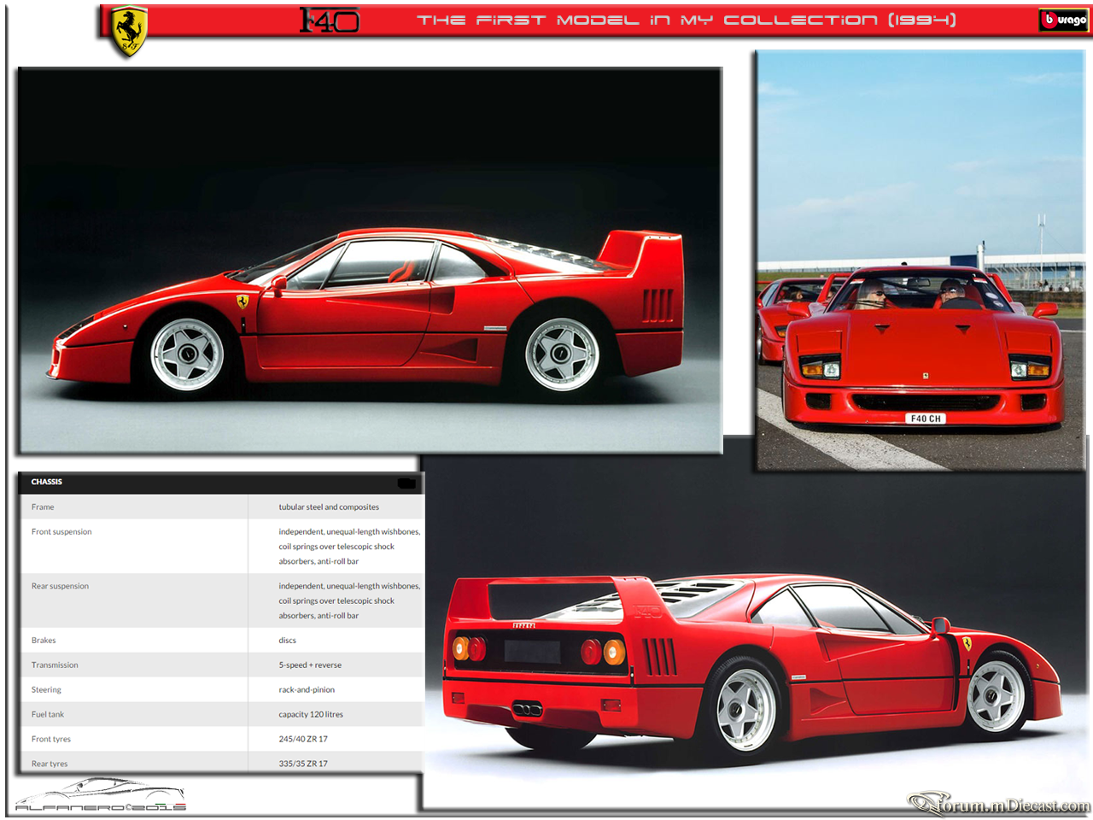Open the front-view F40 CH photo

pyautogui.click(x=921, y=260)
